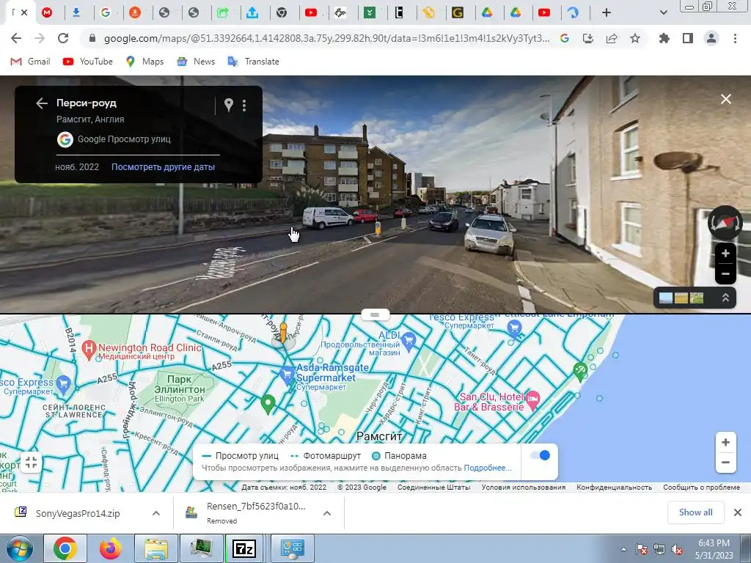Open the location pin icon in street view panel
This screenshot has height=563, width=751.
coord(229,105)
